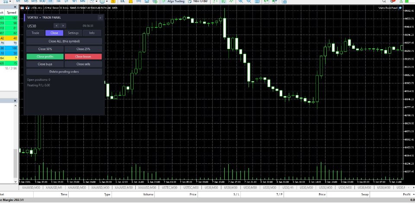Click the Close sells button
The height and width of the screenshot is (207, 415).
[x=83, y=64]
